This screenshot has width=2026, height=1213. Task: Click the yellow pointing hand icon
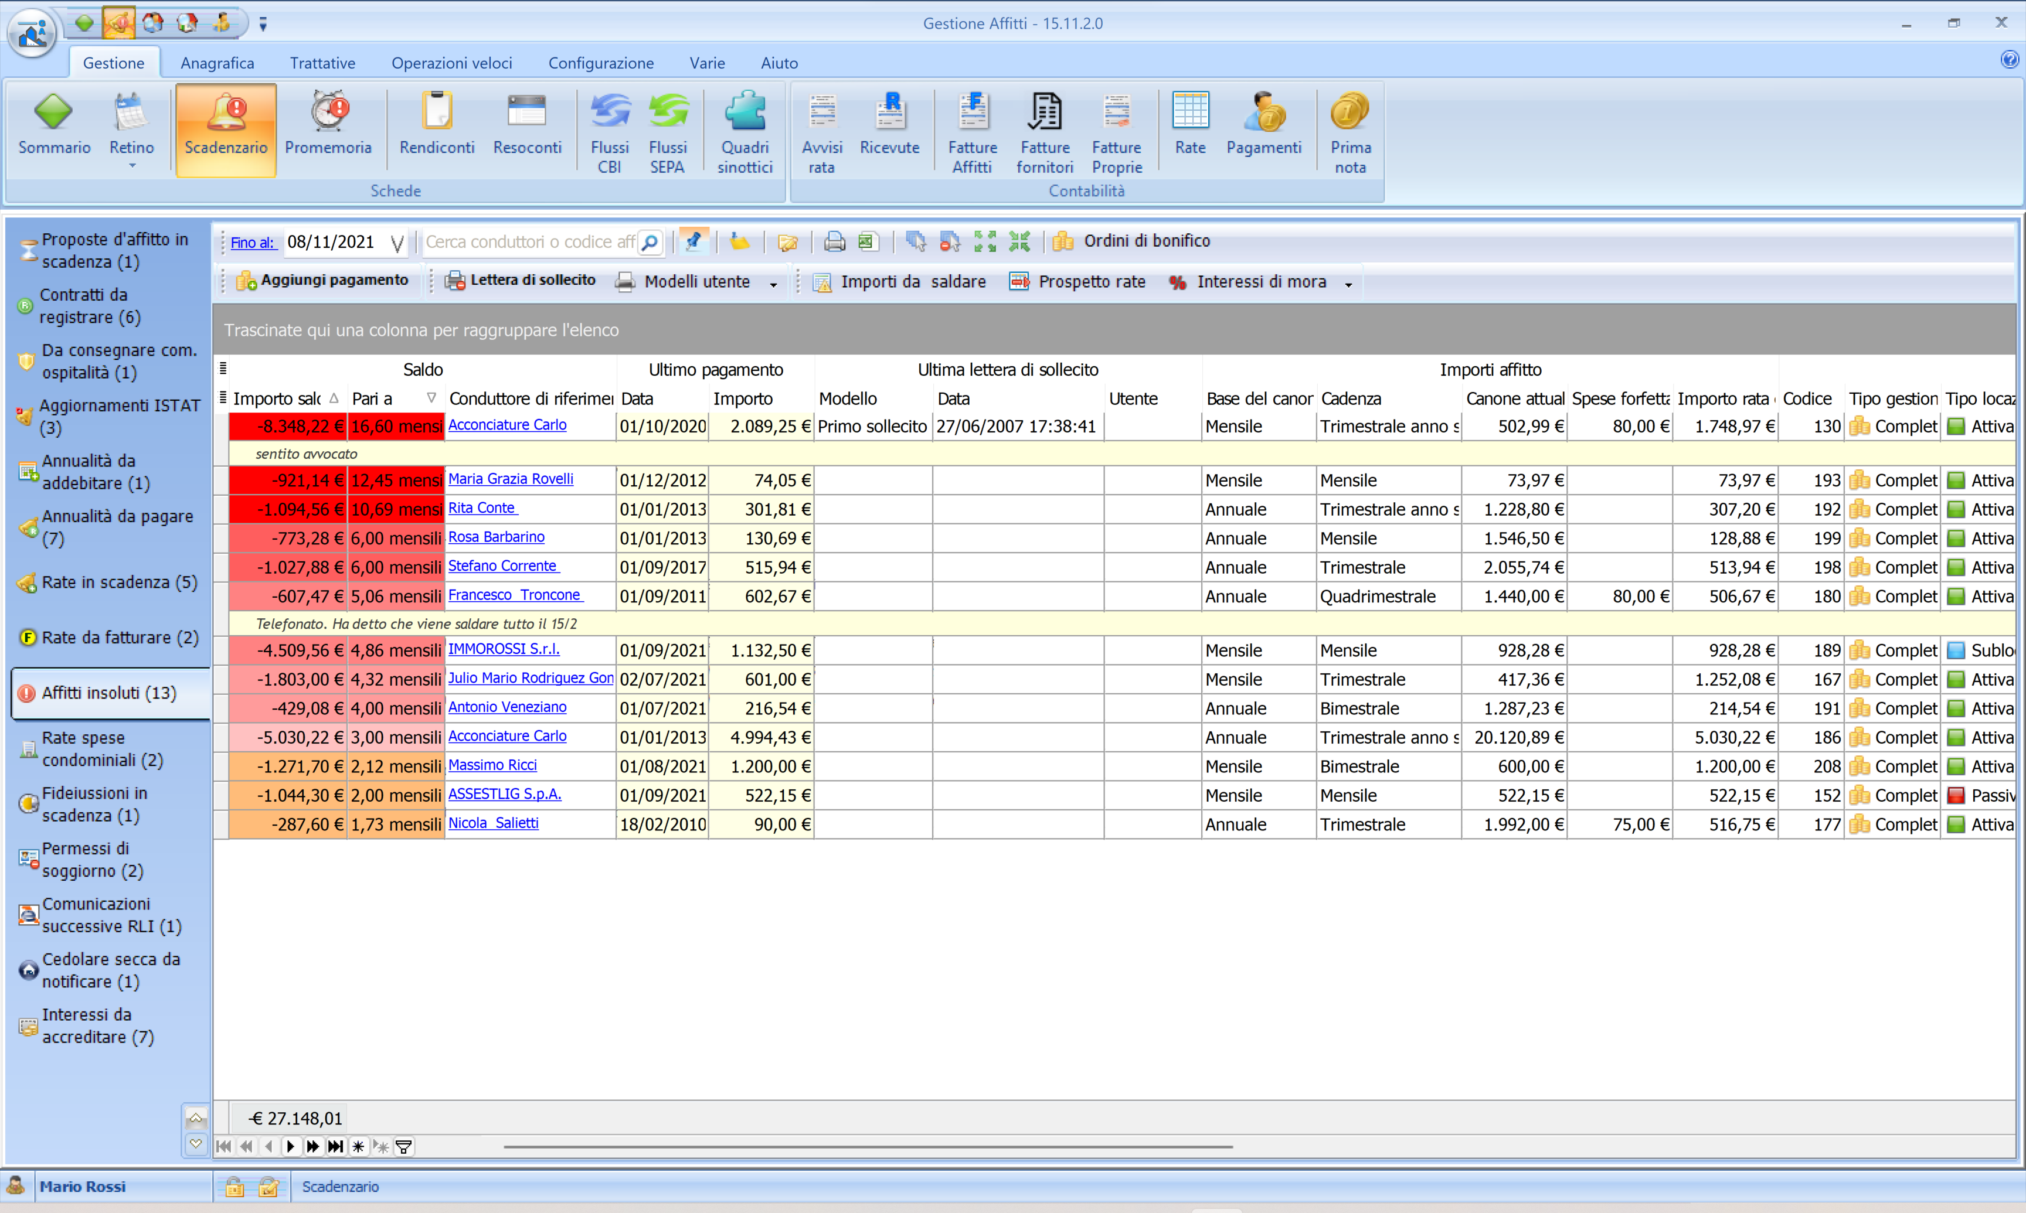coord(740,242)
